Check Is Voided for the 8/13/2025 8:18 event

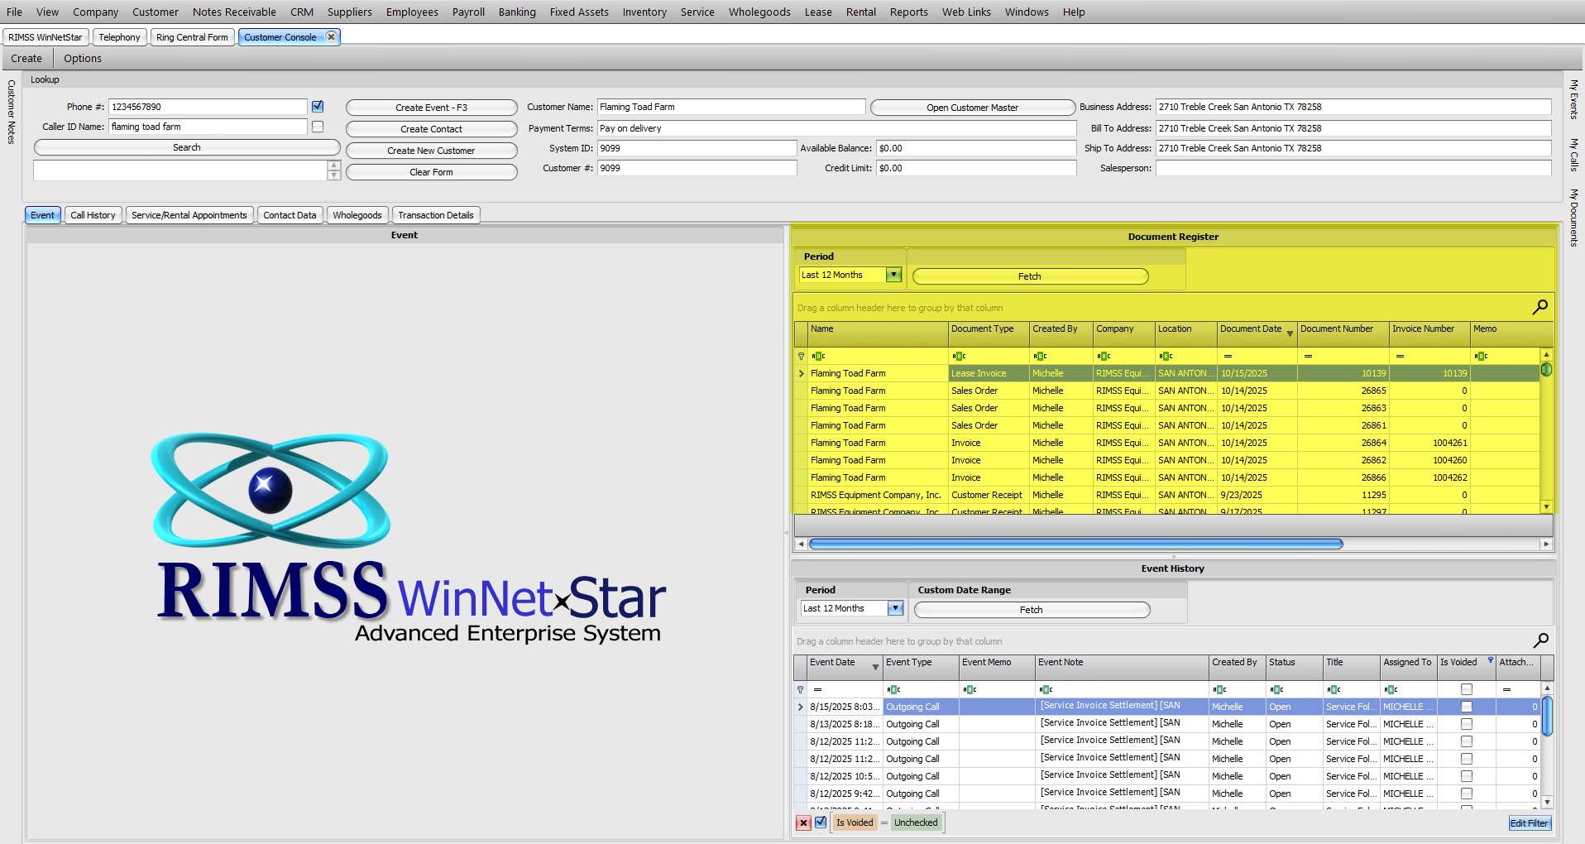coord(1467,724)
